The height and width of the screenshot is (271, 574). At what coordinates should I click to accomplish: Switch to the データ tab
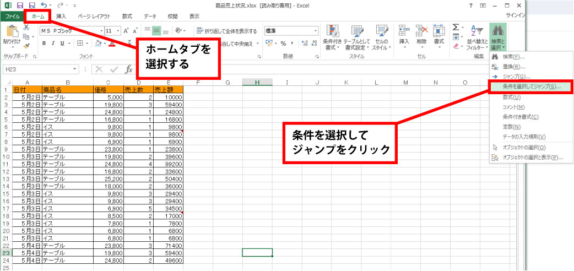pyautogui.click(x=150, y=17)
